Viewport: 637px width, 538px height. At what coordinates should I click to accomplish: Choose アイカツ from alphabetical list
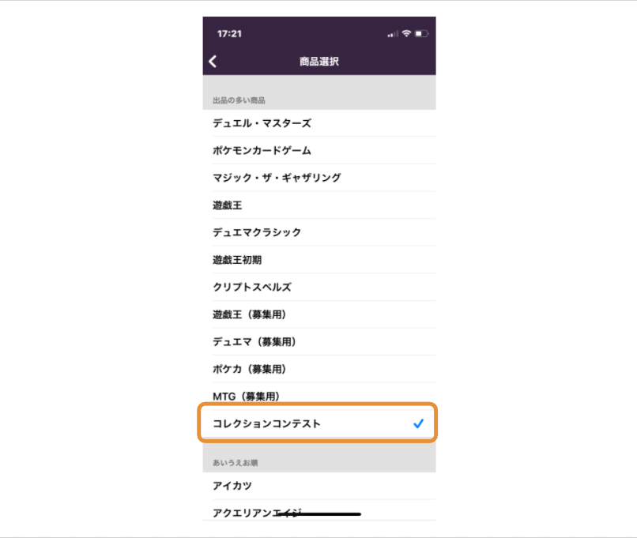(319, 486)
